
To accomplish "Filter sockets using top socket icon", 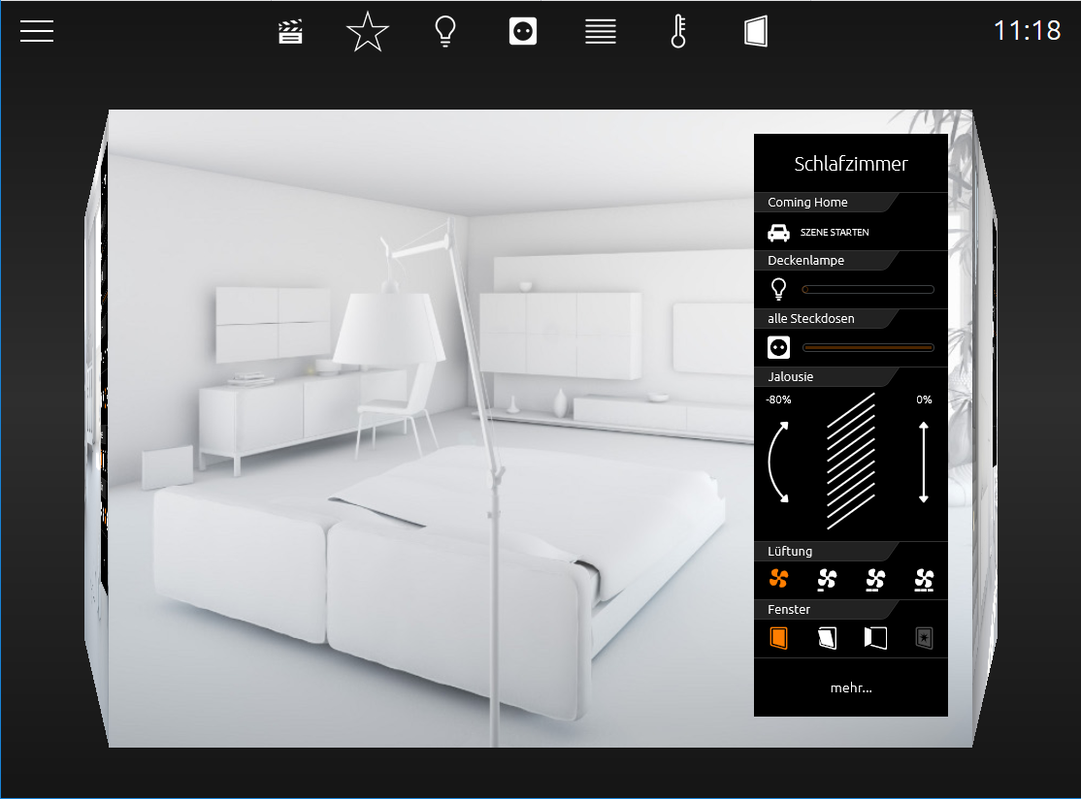I will (523, 32).
